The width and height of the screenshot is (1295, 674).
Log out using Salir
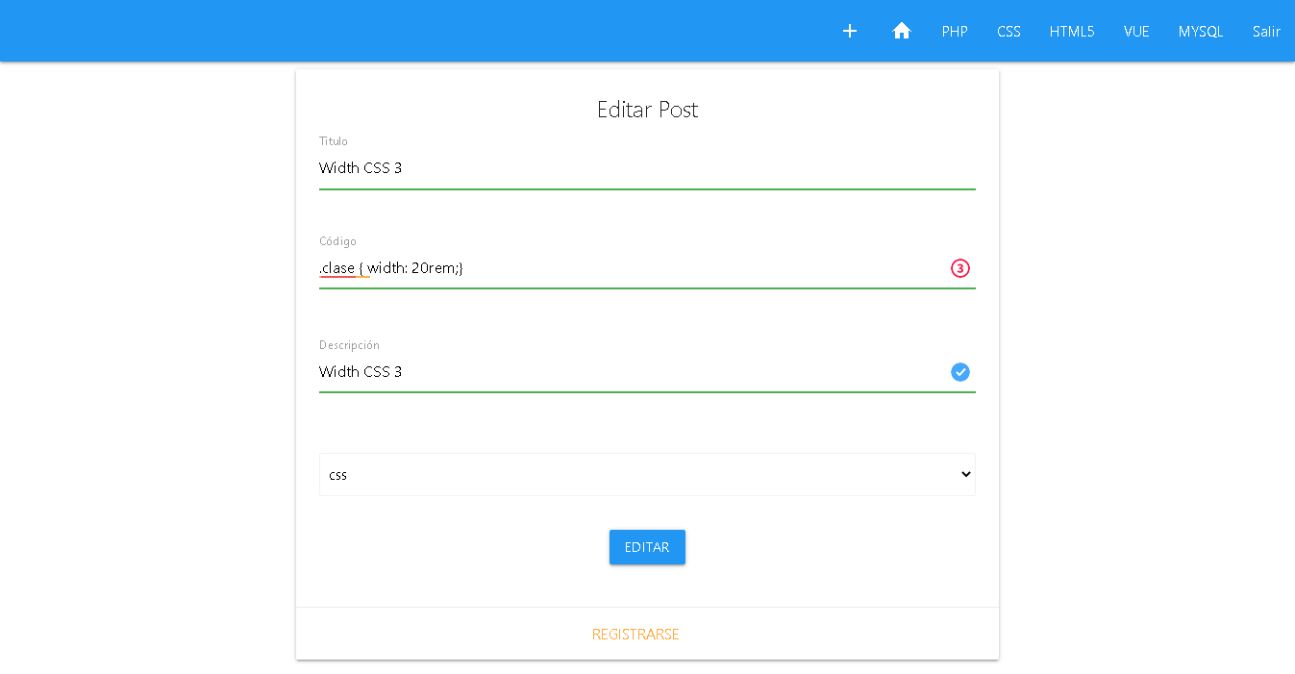tap(1266, 31)
